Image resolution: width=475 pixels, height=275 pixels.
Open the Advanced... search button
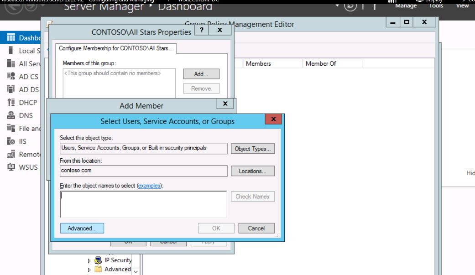[82, 228]
